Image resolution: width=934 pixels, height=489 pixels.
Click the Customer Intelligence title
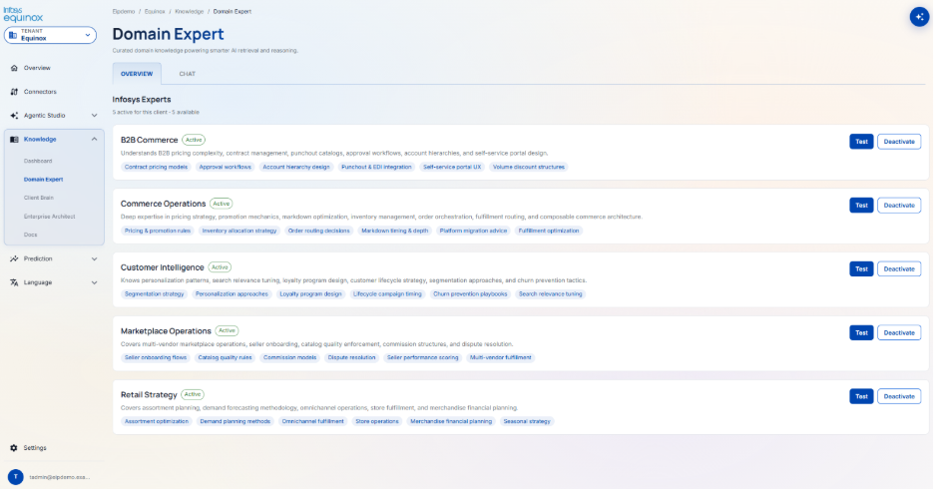click(x=163, y=267)
